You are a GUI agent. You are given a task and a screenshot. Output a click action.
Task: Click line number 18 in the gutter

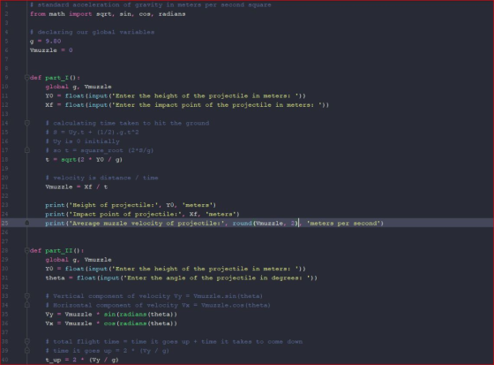5,159
